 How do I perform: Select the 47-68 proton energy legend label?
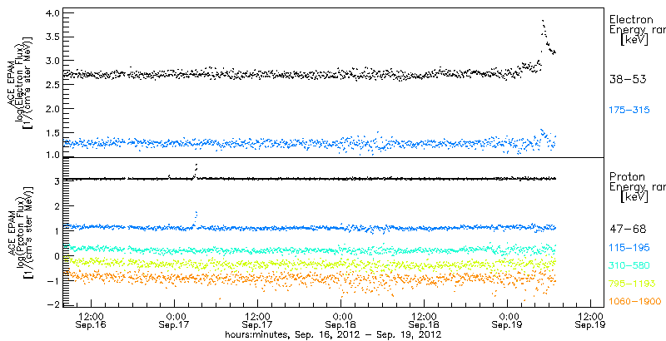[628, 230]
